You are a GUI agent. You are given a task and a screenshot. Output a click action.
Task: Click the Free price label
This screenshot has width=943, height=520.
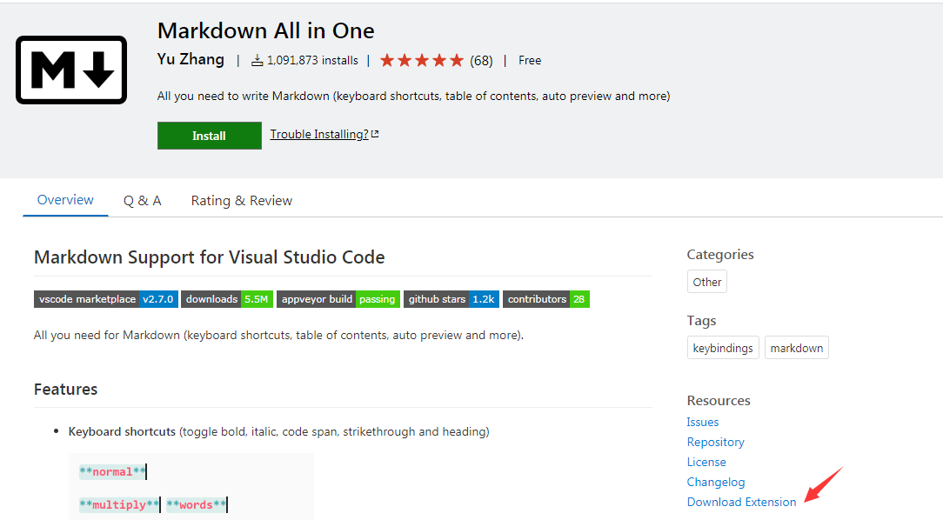coord(530,60)
